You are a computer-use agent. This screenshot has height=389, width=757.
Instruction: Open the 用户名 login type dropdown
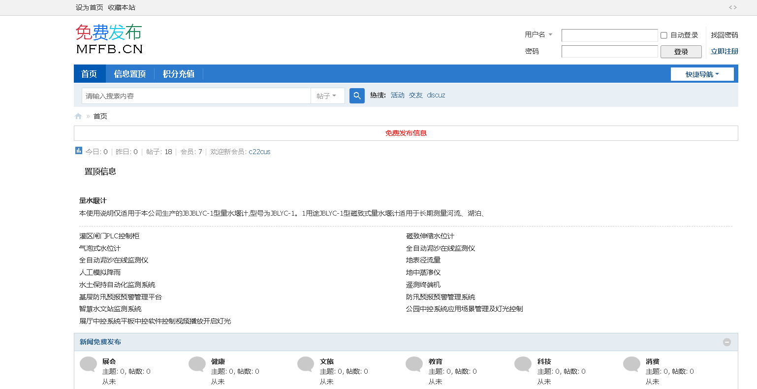538,34
